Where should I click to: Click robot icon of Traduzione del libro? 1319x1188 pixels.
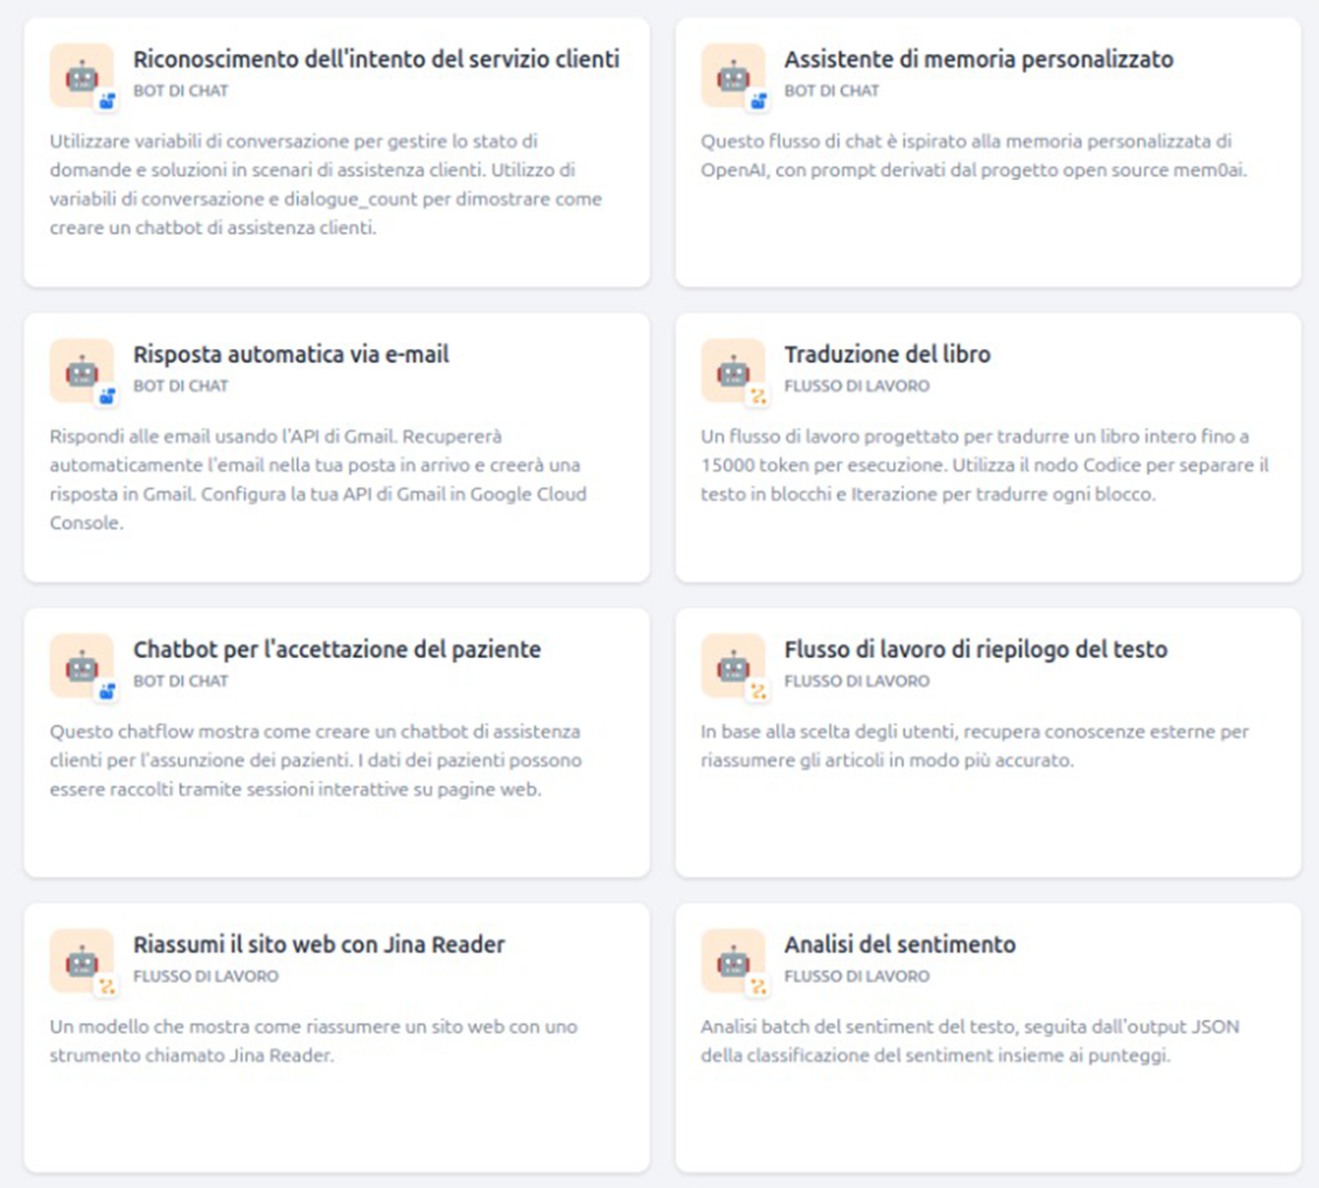coord(732,370)
